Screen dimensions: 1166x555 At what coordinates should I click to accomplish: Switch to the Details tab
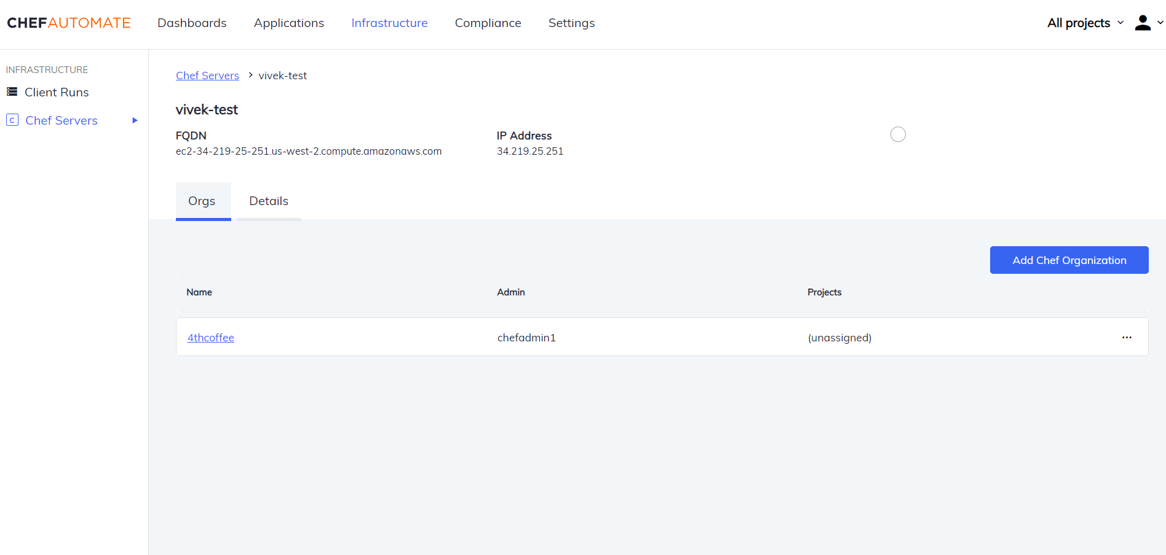click(269, 201)
